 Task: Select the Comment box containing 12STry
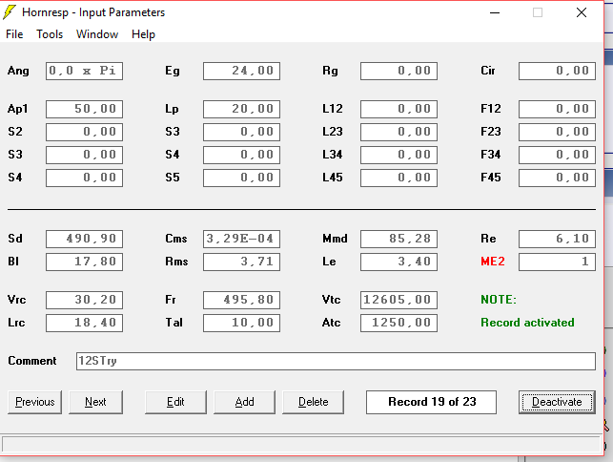point(336,361)
